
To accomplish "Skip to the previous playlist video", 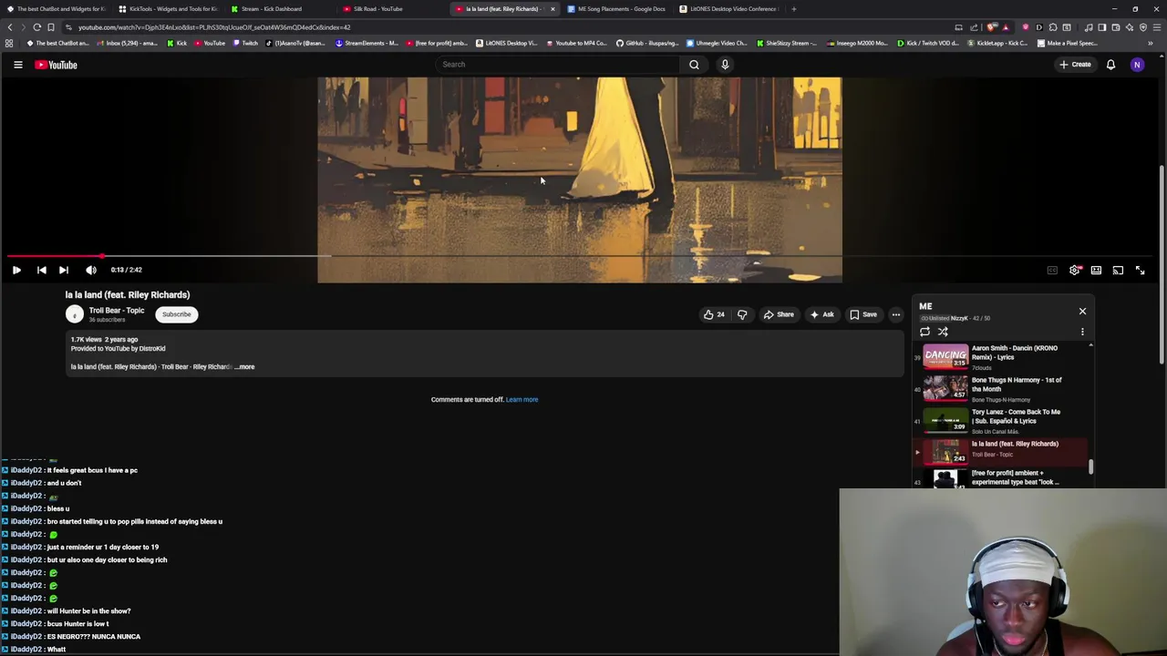I will (41, 270).
